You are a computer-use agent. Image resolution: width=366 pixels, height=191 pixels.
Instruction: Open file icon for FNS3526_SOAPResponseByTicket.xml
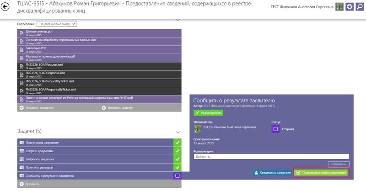point(22,91)
